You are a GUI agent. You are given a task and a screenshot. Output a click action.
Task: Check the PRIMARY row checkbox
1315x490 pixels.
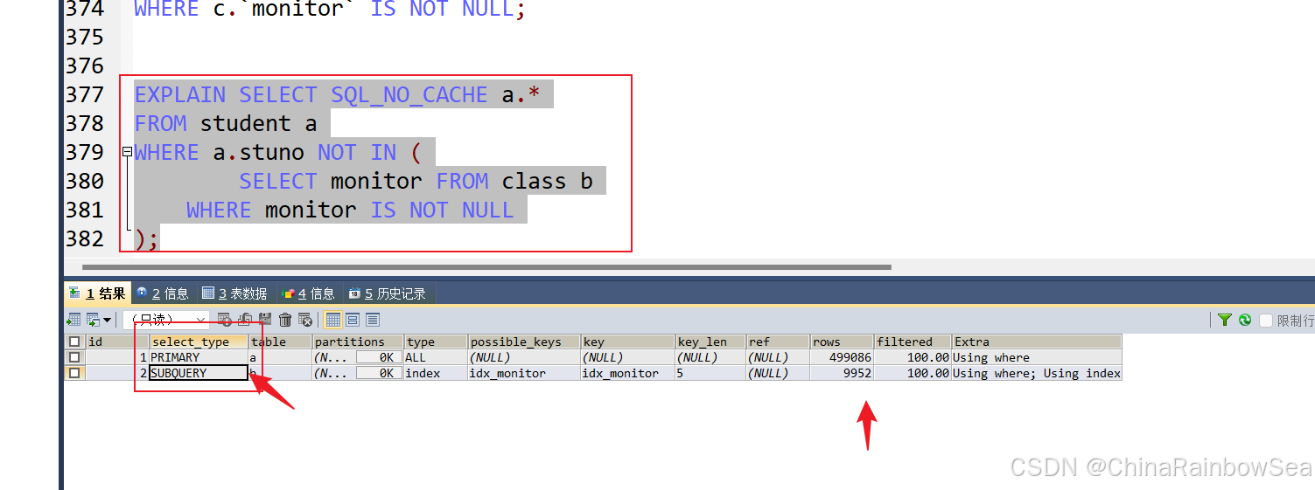(74, 357)
